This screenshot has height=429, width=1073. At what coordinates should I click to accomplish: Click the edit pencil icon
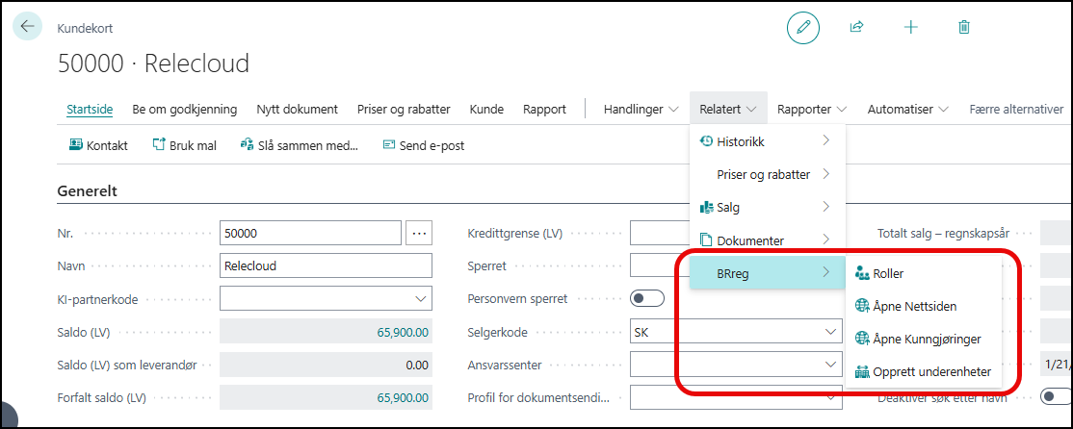802,27
